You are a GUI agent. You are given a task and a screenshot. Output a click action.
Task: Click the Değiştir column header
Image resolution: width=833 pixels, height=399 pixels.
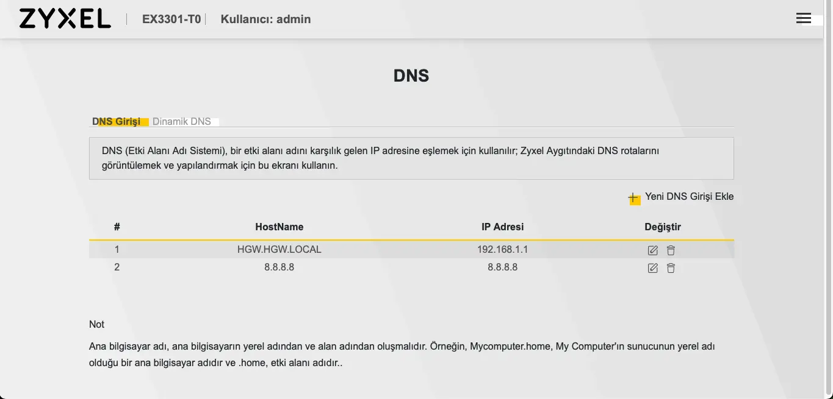663,227
